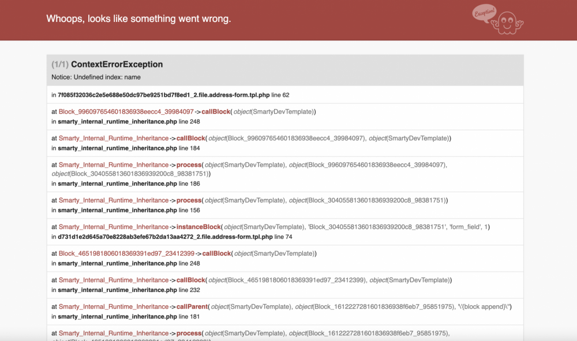Click the ghost Exception icon in header
This screenshot has height=341, width=577.
497,20
